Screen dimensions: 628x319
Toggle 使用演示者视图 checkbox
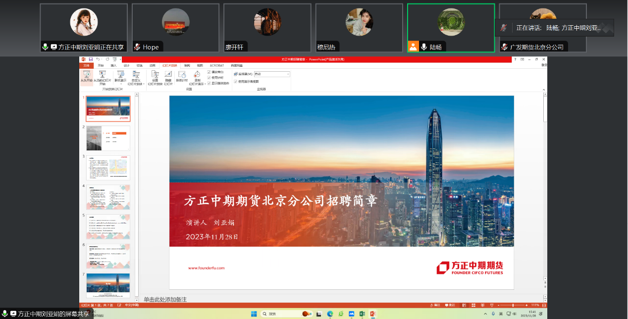[x=236, y=82]
